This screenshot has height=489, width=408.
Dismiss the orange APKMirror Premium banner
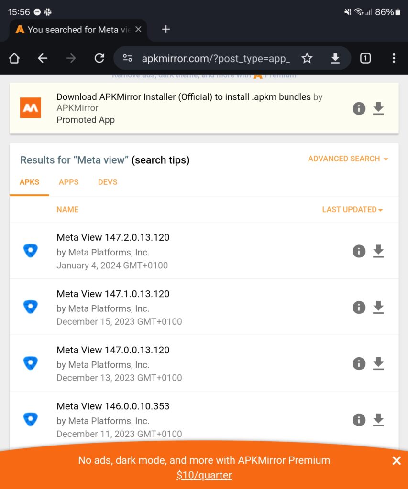coord(397,461)
